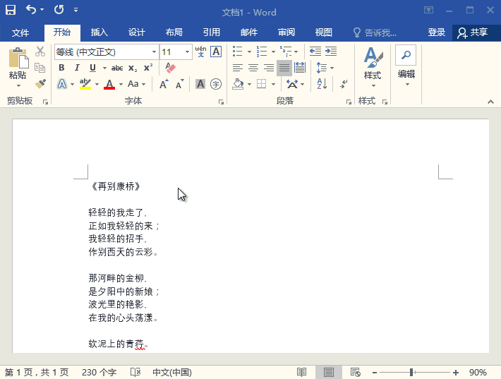Click the Styles gallery icon

coord(373,57)
